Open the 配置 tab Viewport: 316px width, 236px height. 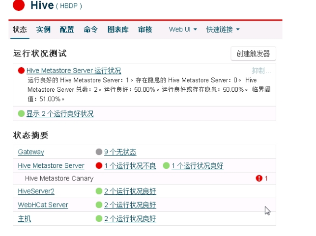[67, 29]
